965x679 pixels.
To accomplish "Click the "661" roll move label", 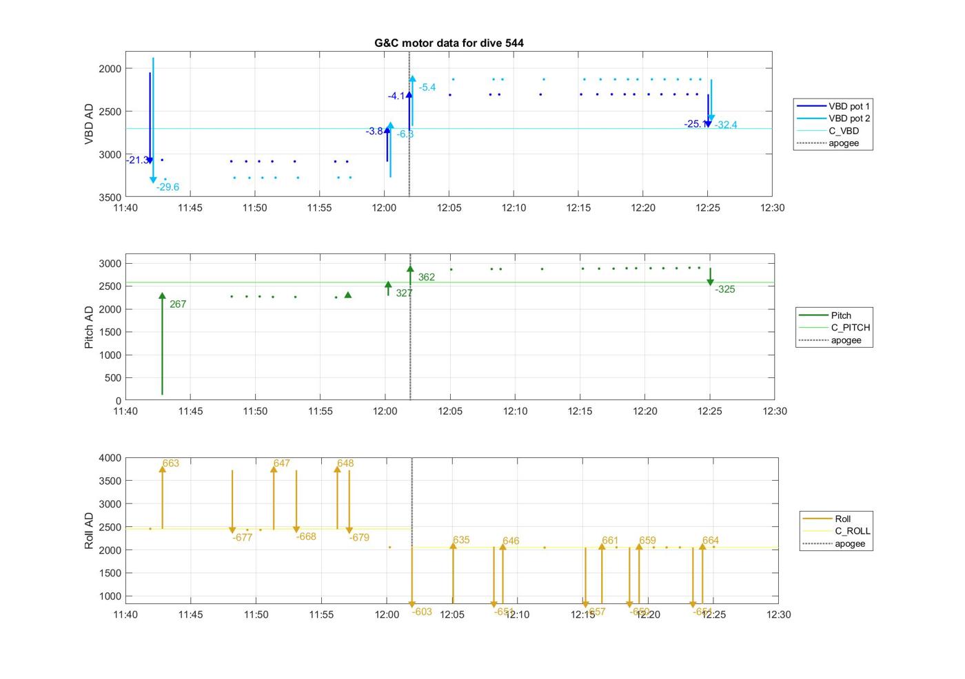I will (x=610, y=541).
